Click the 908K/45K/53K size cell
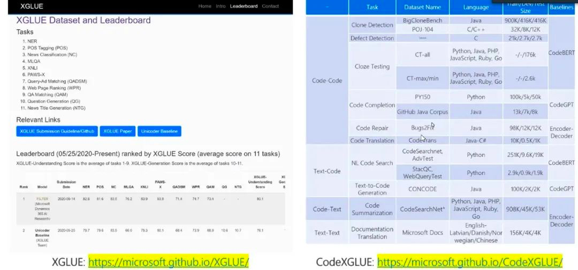This screenshot has width=578, height=270. tap(526, 209)
